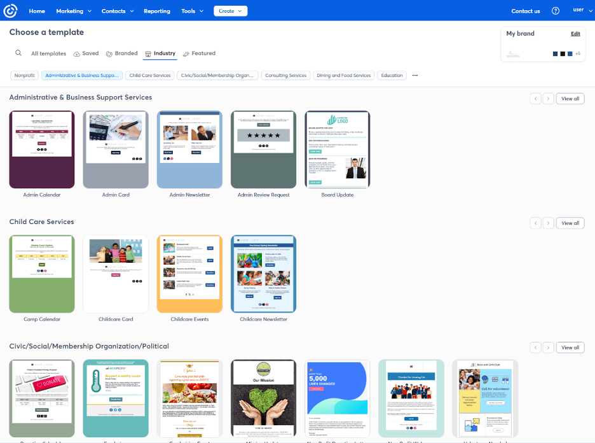The height and width of the screenshot is (443, 595).
Task: Click the search magnifier icon
Action: tap(18, 53)
